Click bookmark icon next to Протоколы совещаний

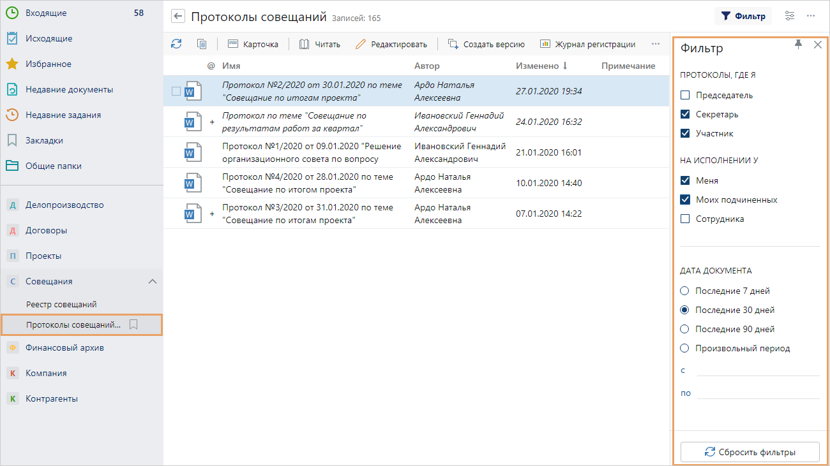point(133,324)
